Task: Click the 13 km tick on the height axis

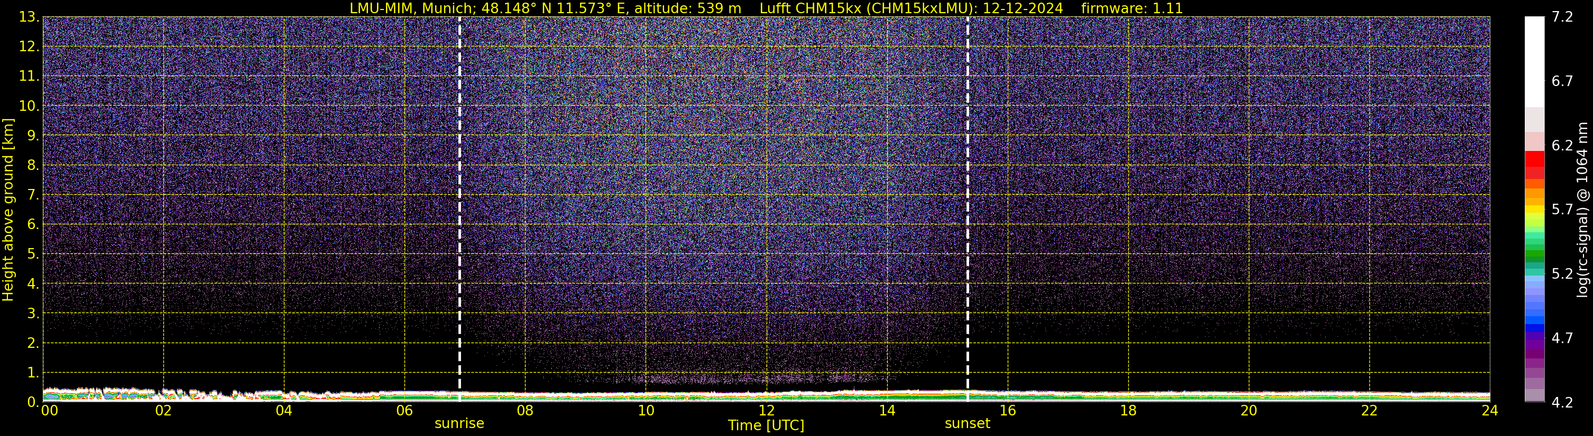Action: click(x=29, y=17)
